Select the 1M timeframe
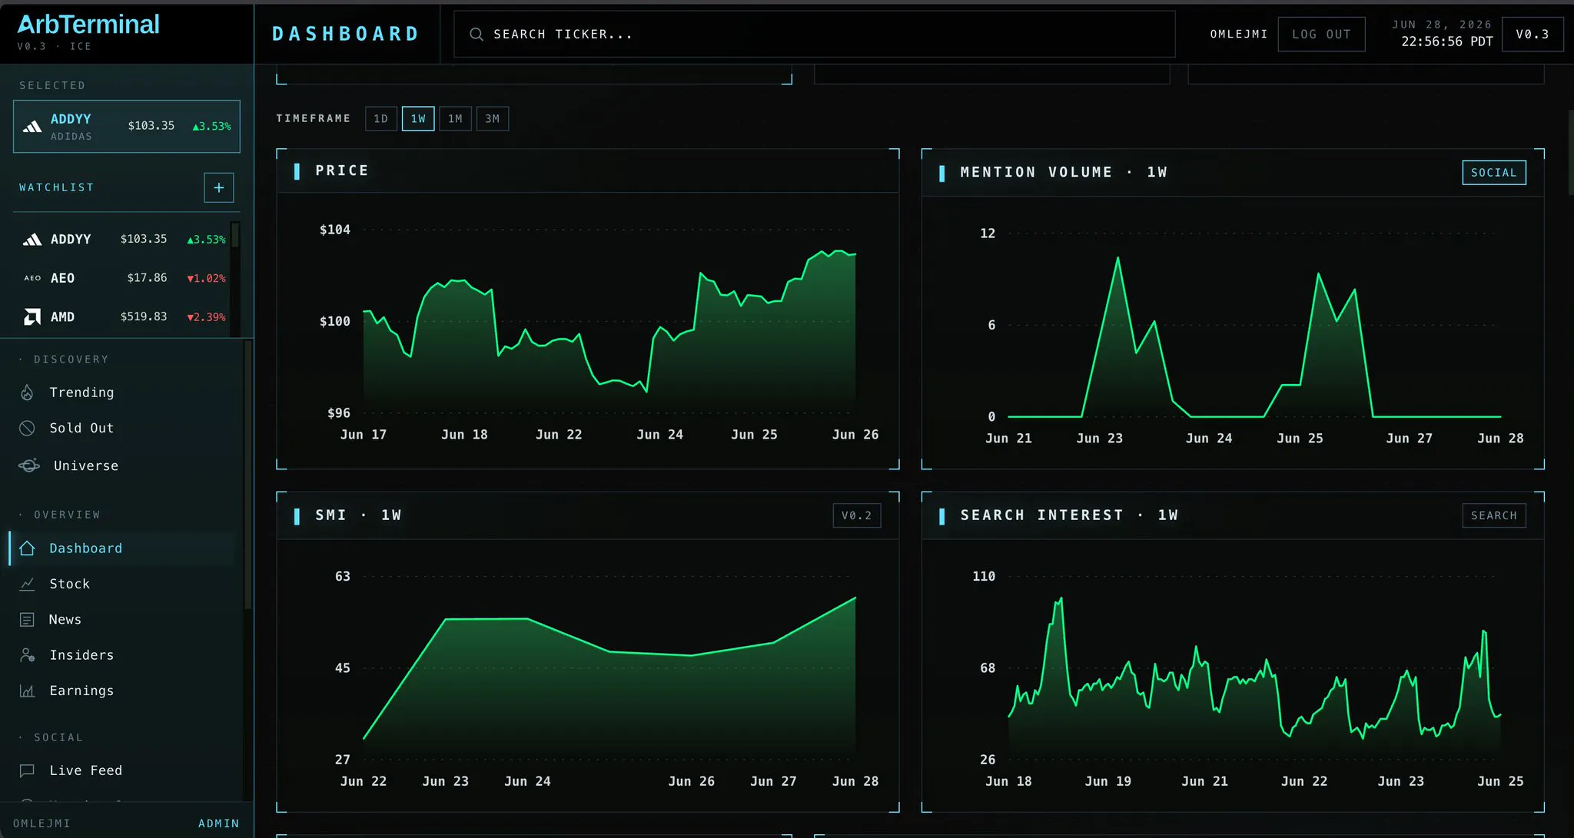 click(x=455, y=118)
